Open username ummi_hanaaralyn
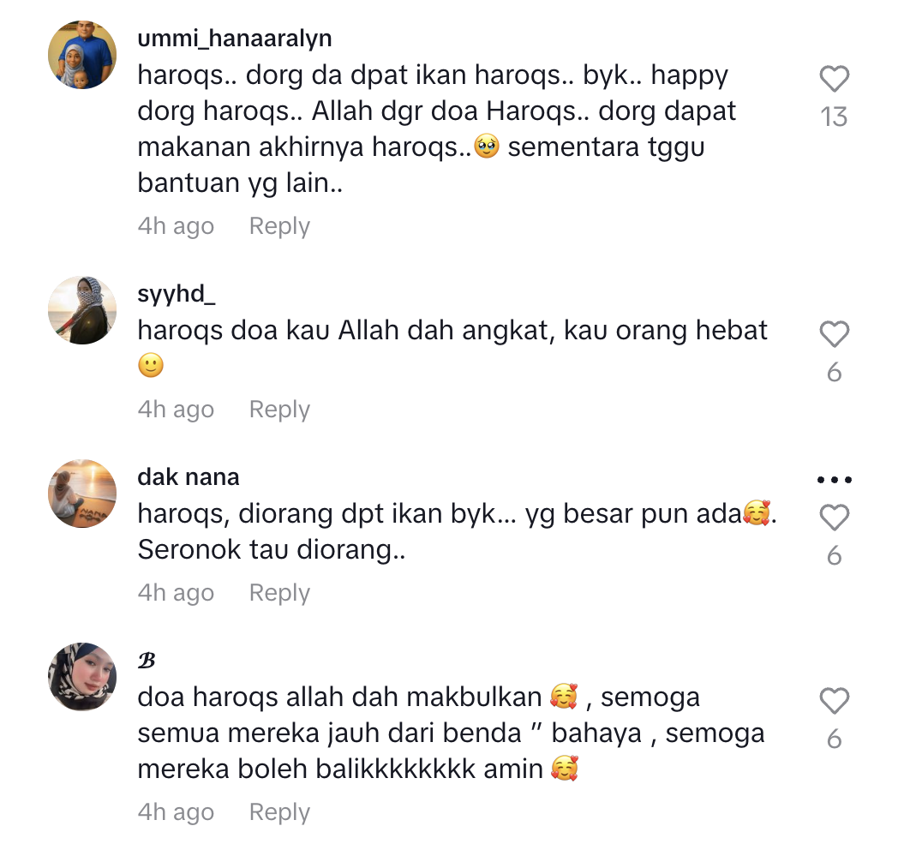 tap(235, 39)
